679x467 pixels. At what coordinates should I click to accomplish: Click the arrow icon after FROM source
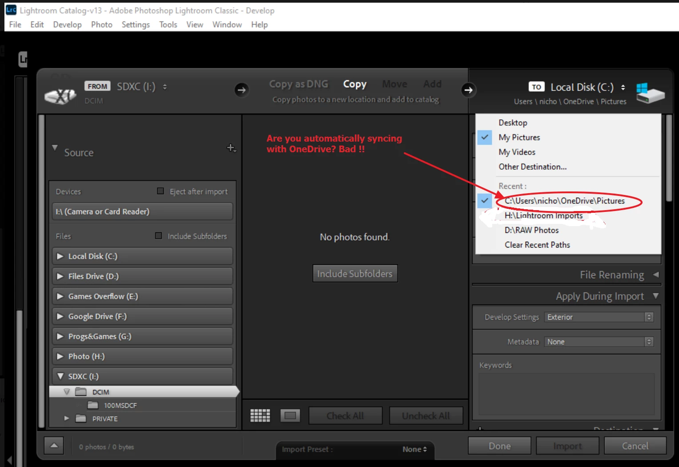pyautogui.click(x=241, y=90)
